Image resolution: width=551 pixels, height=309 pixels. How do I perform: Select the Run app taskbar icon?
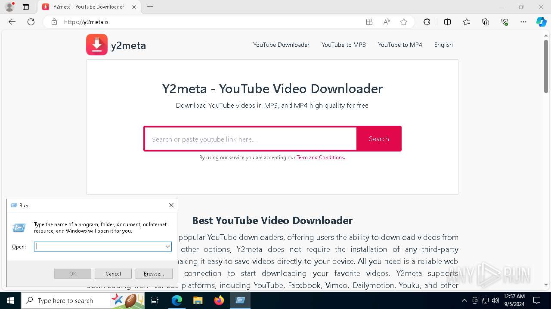(240, 300)
